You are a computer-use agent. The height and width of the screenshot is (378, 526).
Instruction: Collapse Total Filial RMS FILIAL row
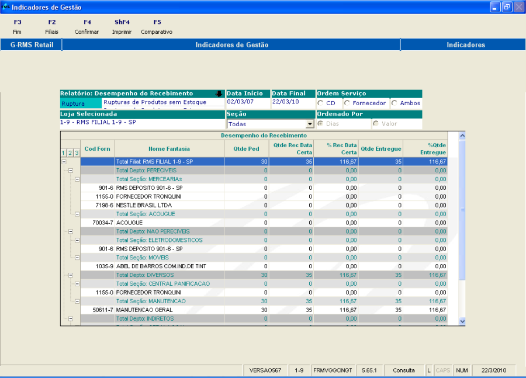coord(64,161)
